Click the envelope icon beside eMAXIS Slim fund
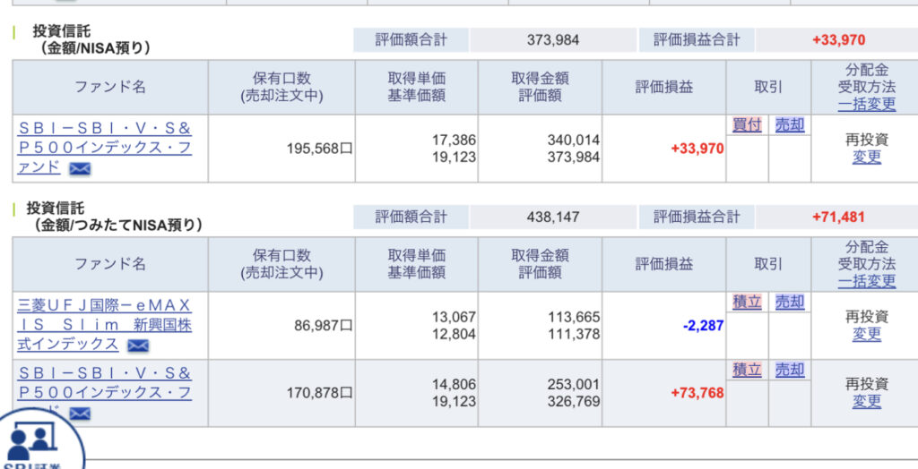Screen dimensions: 918x469 (x=138, y=346)
